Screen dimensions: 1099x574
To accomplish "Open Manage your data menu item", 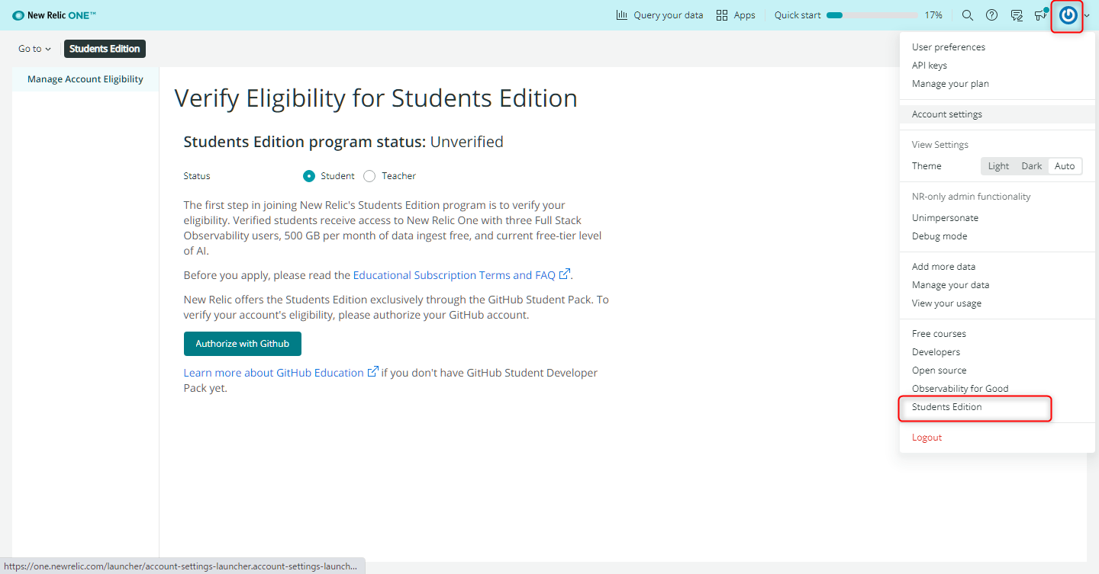I will [x=950, y=285].
